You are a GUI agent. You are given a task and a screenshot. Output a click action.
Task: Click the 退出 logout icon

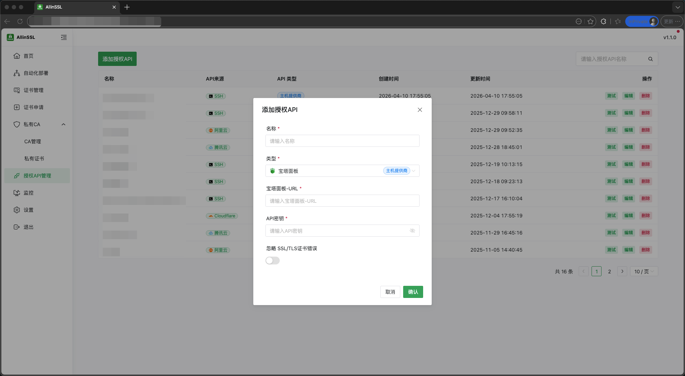click(x=17, y=227)
